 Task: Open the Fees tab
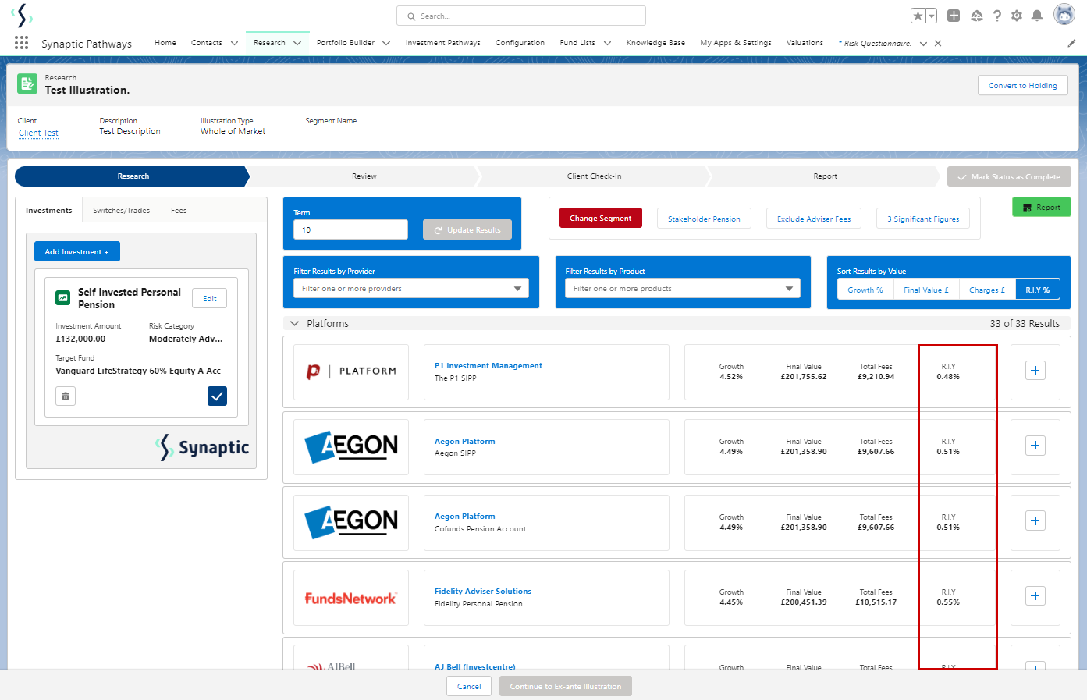pos(179,211)
